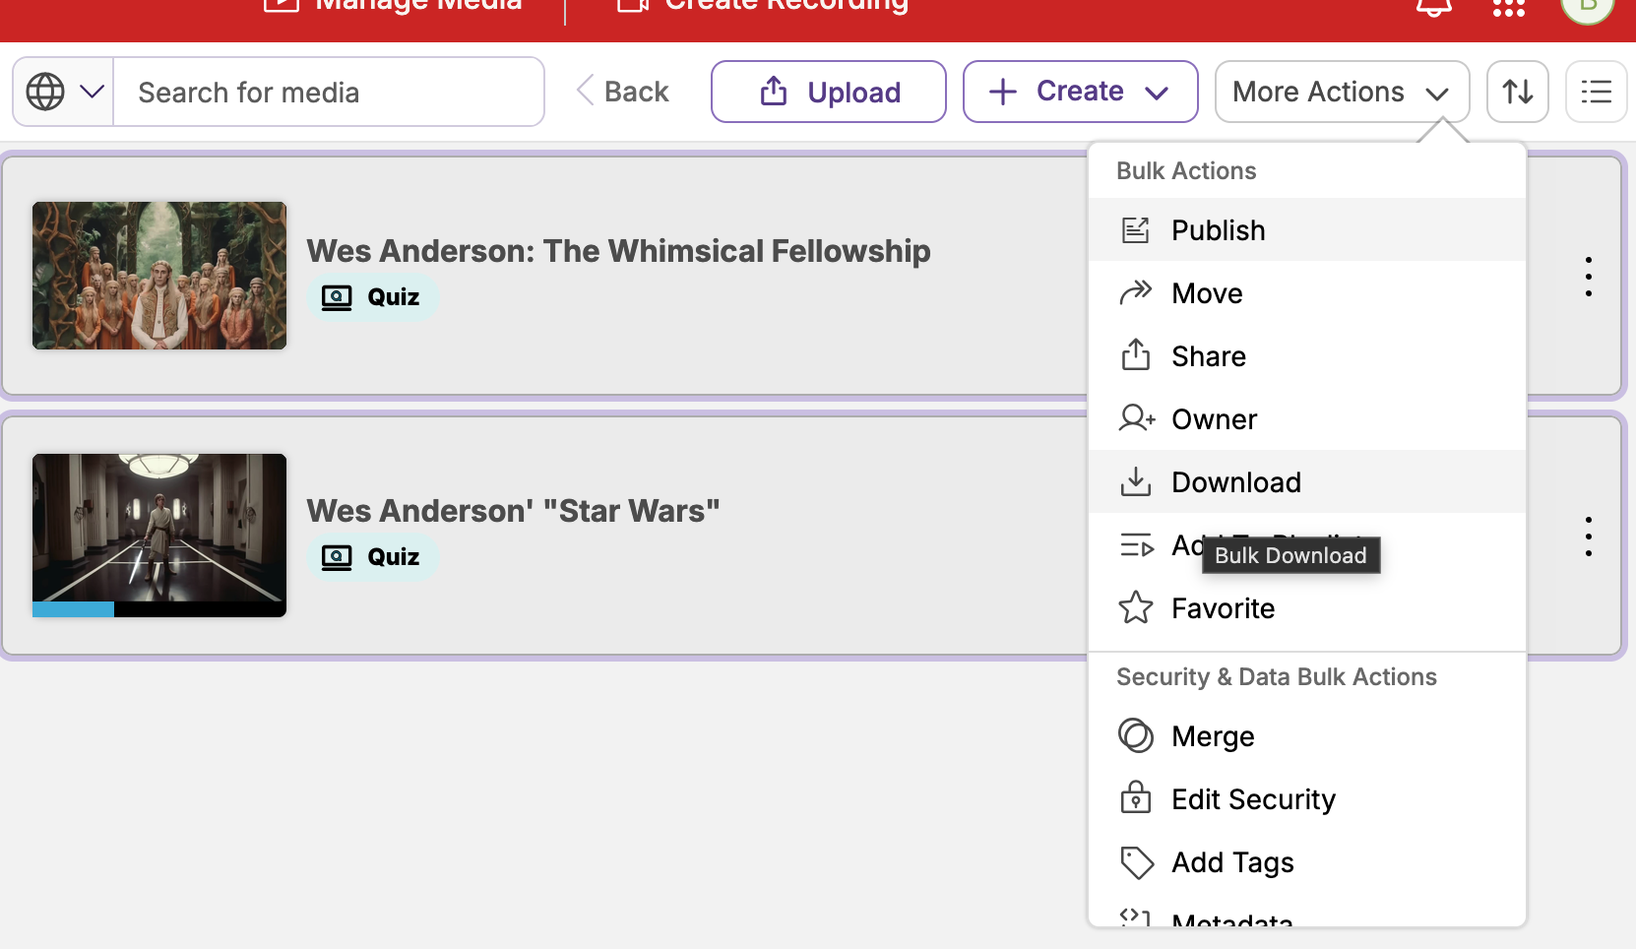Click the add-to-playlist icon

1137,544
